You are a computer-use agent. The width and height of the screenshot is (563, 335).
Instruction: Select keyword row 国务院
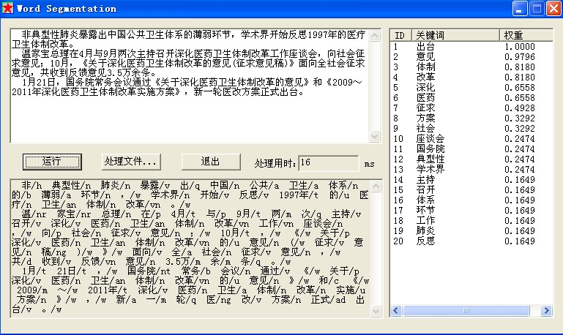coord(471,149)
